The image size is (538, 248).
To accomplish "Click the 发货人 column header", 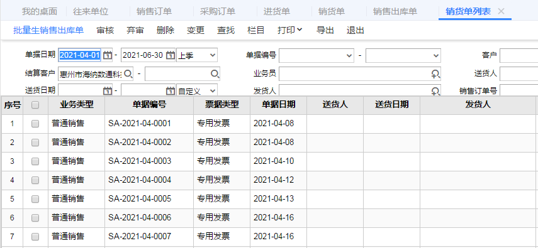I will click(478, 105).
